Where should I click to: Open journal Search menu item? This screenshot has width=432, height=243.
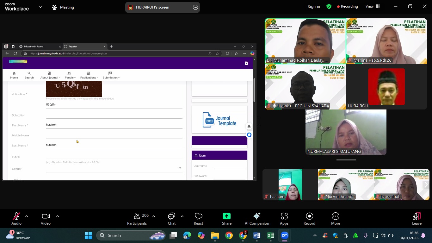(x=29, y=75)
